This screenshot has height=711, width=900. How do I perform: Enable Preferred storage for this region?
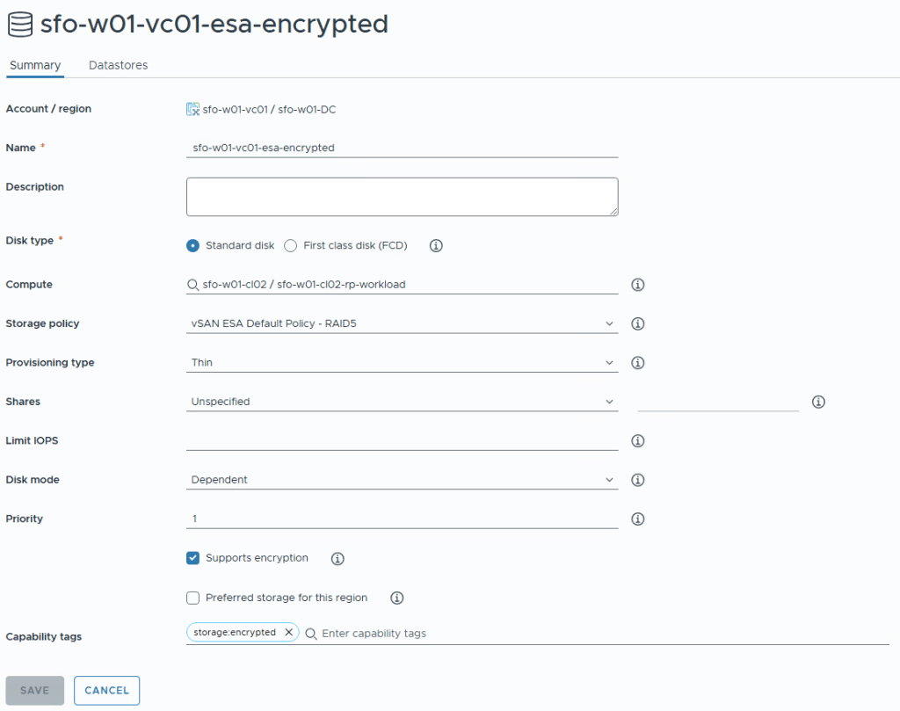[193, 598]
